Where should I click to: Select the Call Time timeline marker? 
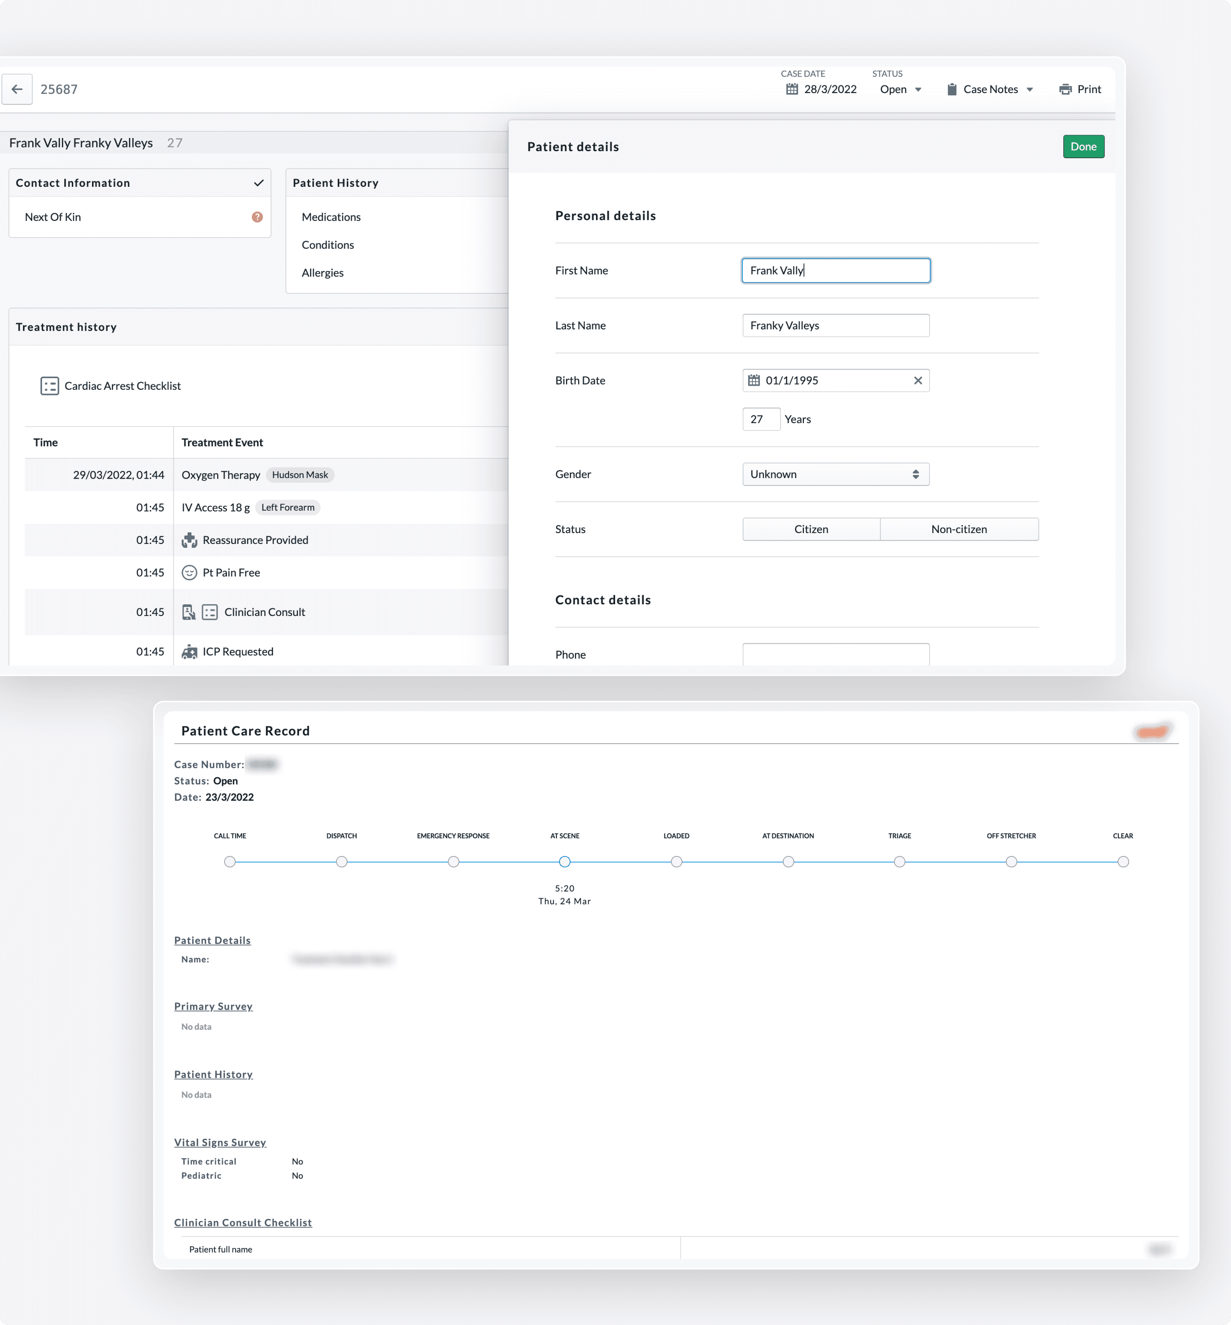pyautogui.click(x=230, y=862)
